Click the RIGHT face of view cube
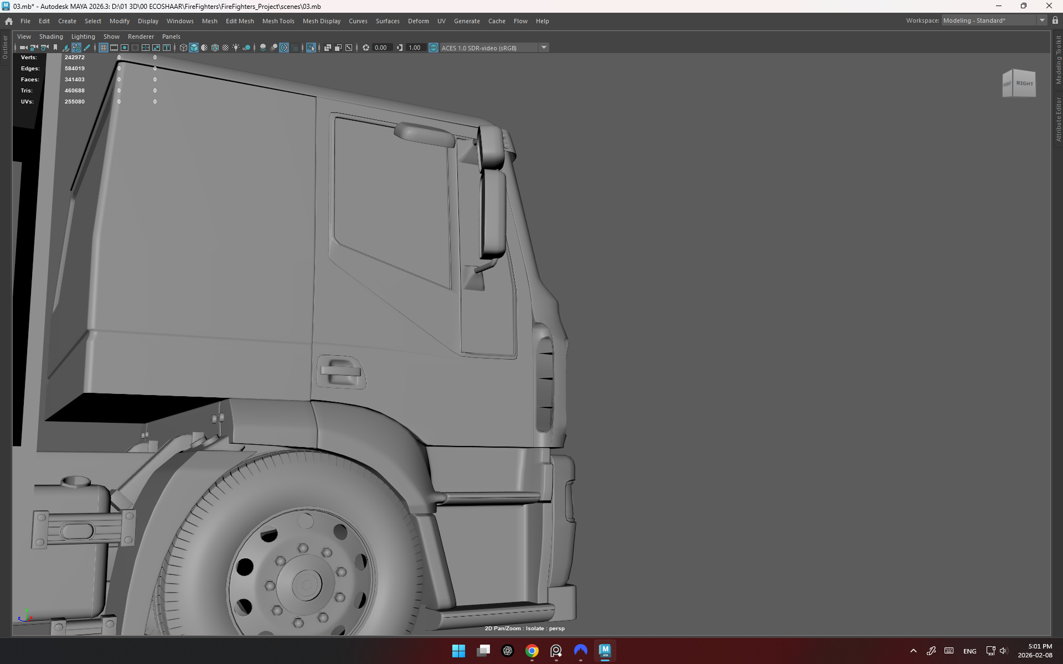This screenshot has width=1063, height=664. [x=1024, y=84]
